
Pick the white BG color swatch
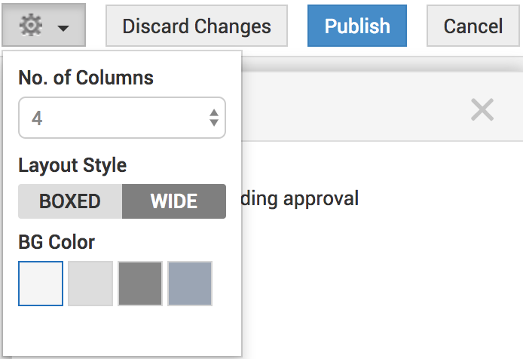[41, 284]
